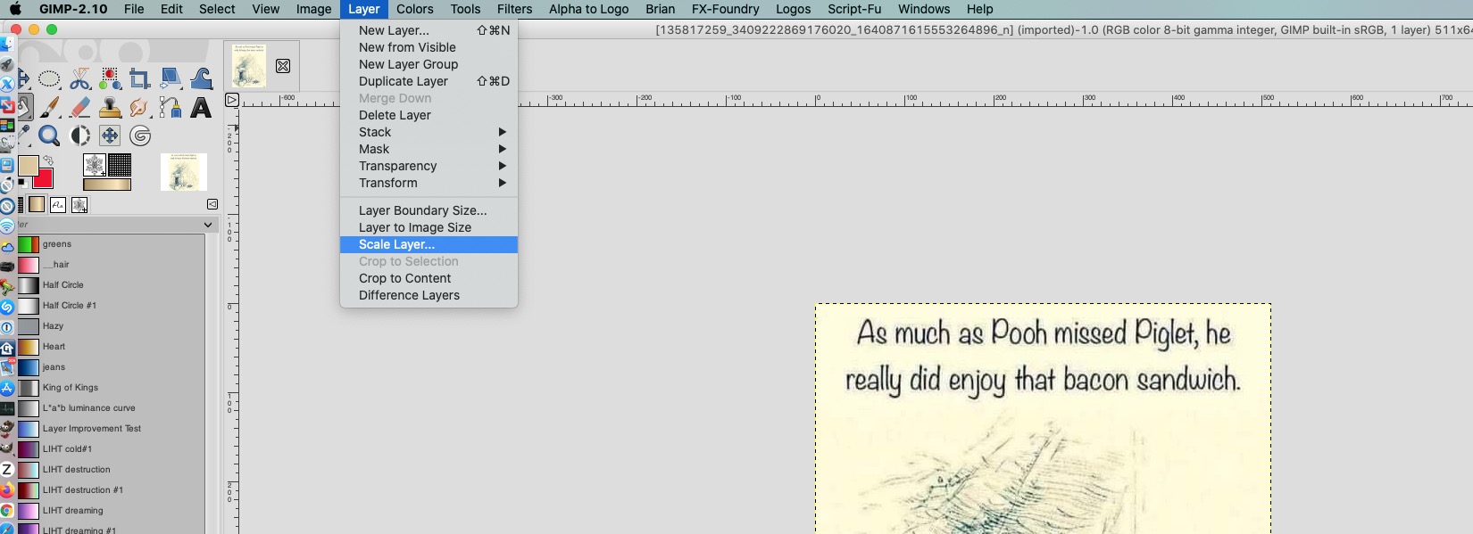This screenshot has height=534, width=1473.
Task: Switch to the Fonts dock tab
Action: (x=58, y=205)
